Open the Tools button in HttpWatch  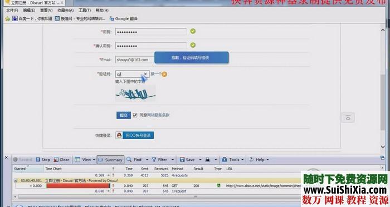231,160
